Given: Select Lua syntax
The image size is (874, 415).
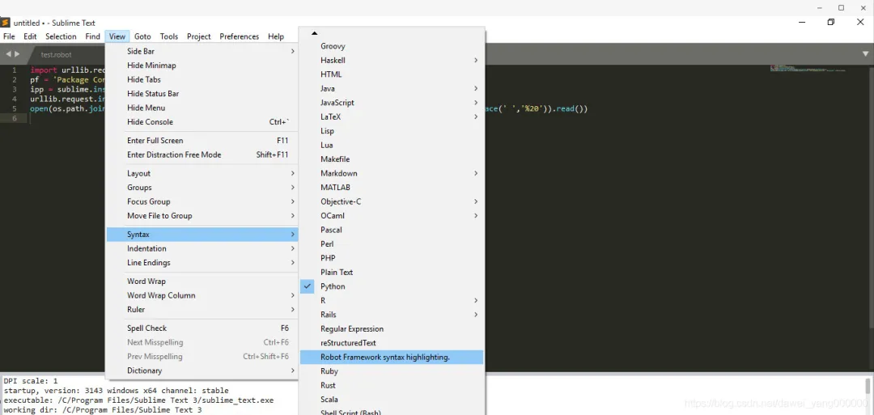Looking at the screenshot, I should click(x=392, y=145).
